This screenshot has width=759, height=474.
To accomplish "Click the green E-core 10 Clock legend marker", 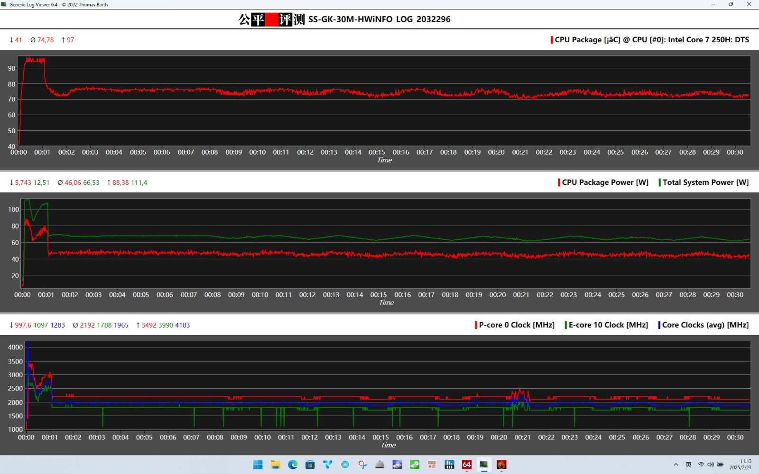I will click(x=565, y=325).
